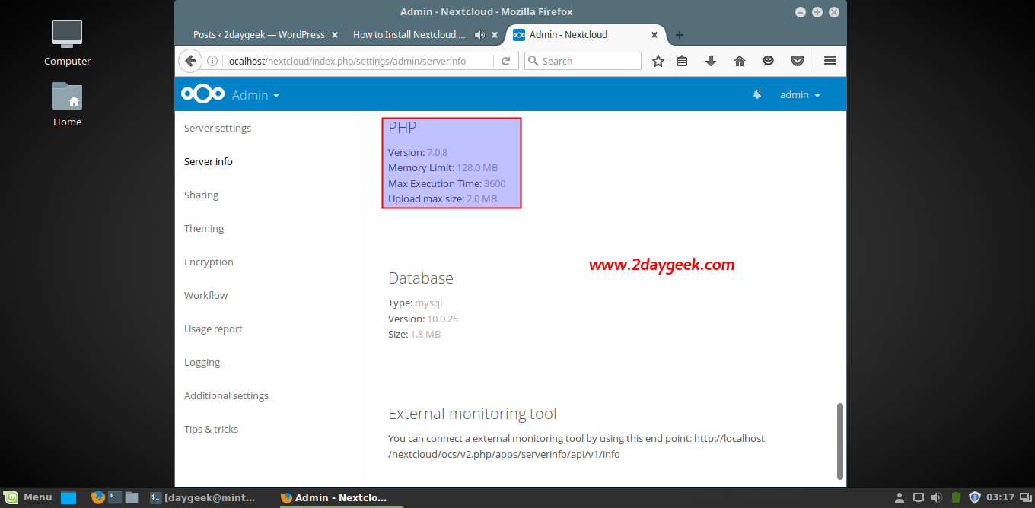Open a new Firefox tab
The width and height of the screenshot is (1035, 508).
[x=680, y=35]
